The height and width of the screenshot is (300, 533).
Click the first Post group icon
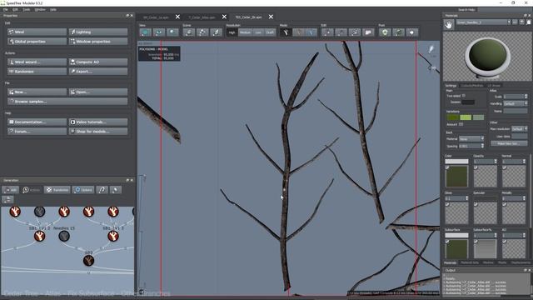coord(385,32)
